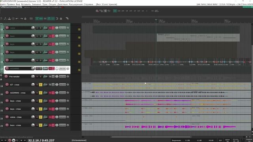The image size is (253, 142).
Task: Open the Правка menu
Action: click(11, 4)
